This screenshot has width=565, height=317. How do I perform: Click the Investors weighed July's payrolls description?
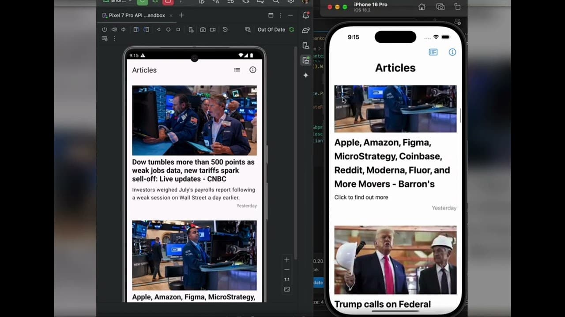click(193, 194)
